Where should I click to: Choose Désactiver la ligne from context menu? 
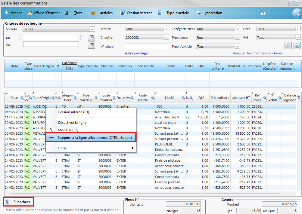pyautogui.click(x=72, y=123)
